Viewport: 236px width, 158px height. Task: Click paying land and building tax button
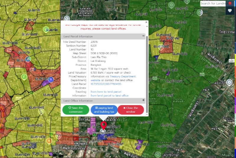pyautogui.click(x=104, y=110)
